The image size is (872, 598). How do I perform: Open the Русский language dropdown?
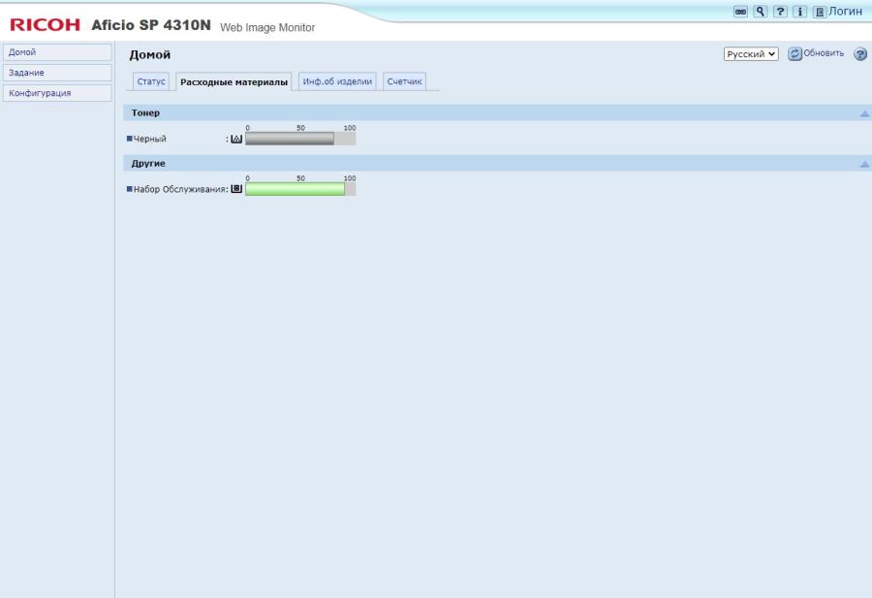tap(751, 54)
